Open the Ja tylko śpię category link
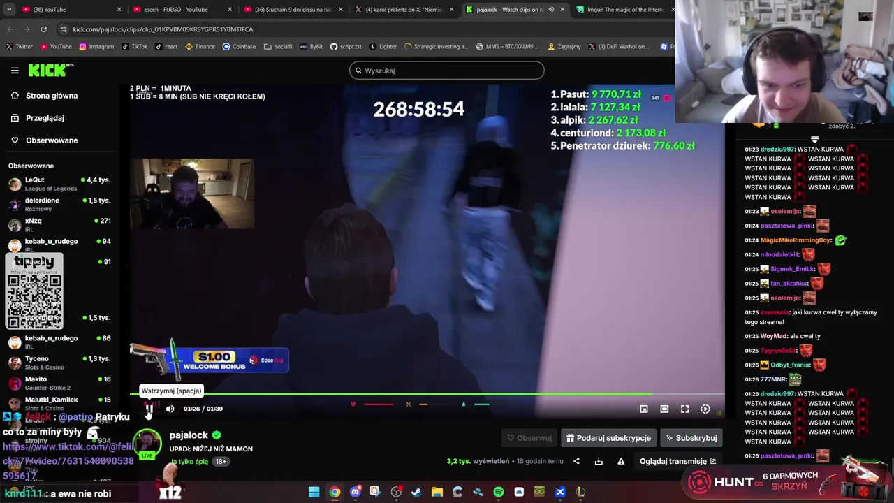The width and height of the screenshot is (894, 503). click(x=190, y=462)
